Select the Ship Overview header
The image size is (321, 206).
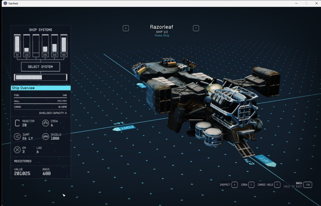(41, 88)
